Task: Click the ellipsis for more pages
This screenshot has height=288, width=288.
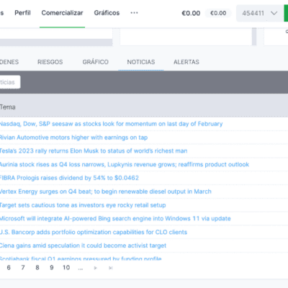Action: tap(81, 269)
